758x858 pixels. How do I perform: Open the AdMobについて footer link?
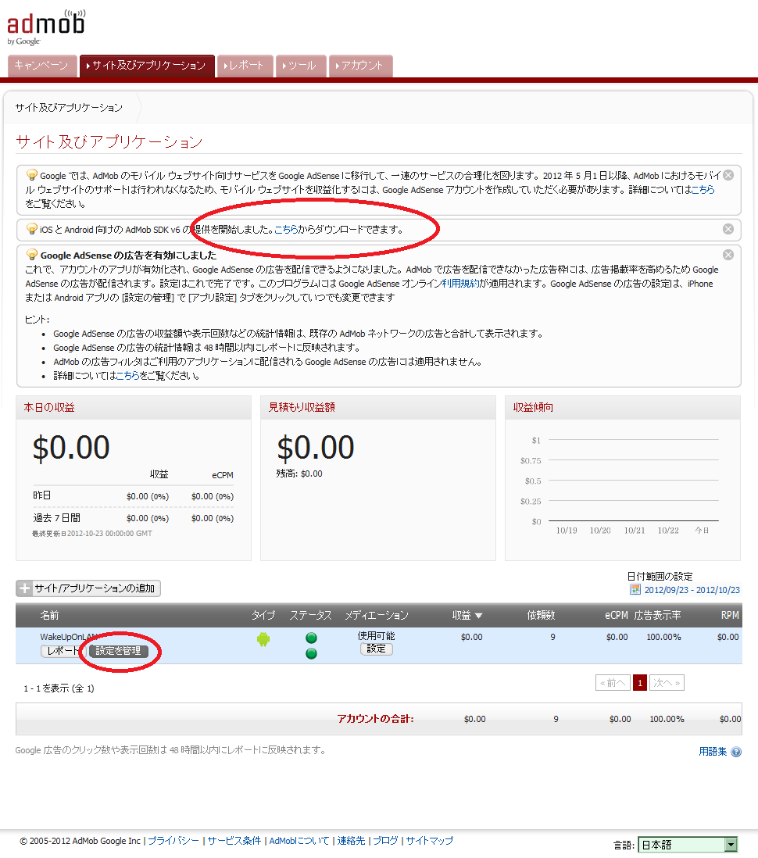pyautogui.click(x=299, y=841)
